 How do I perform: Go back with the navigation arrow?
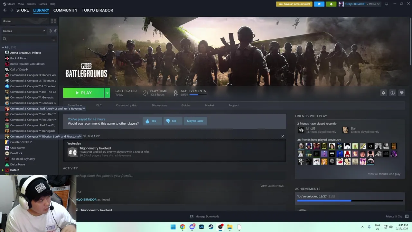(5, 10)
